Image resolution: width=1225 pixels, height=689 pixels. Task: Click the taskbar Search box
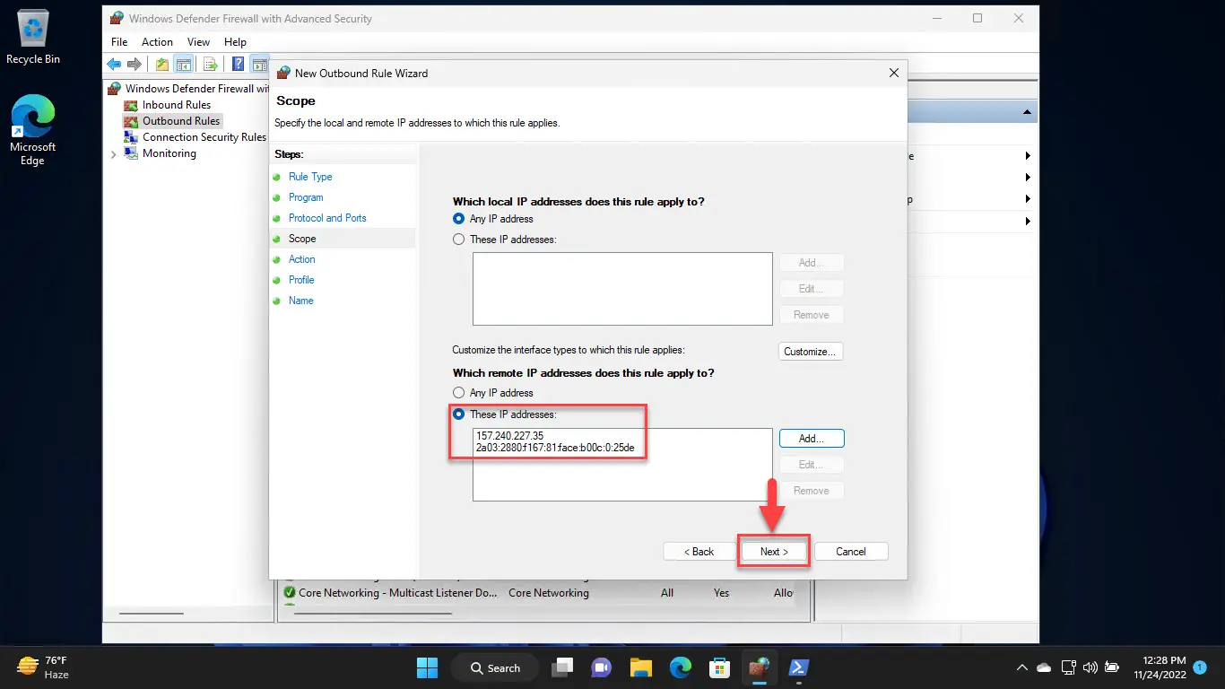497,667
